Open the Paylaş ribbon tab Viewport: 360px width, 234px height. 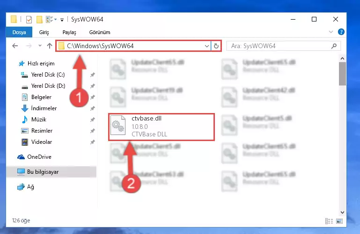tap(69, 32)
